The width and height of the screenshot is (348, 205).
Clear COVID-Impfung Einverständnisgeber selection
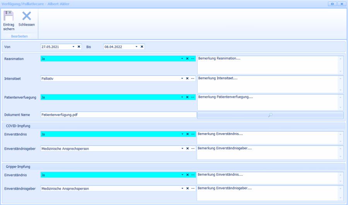tap(187, 149)
